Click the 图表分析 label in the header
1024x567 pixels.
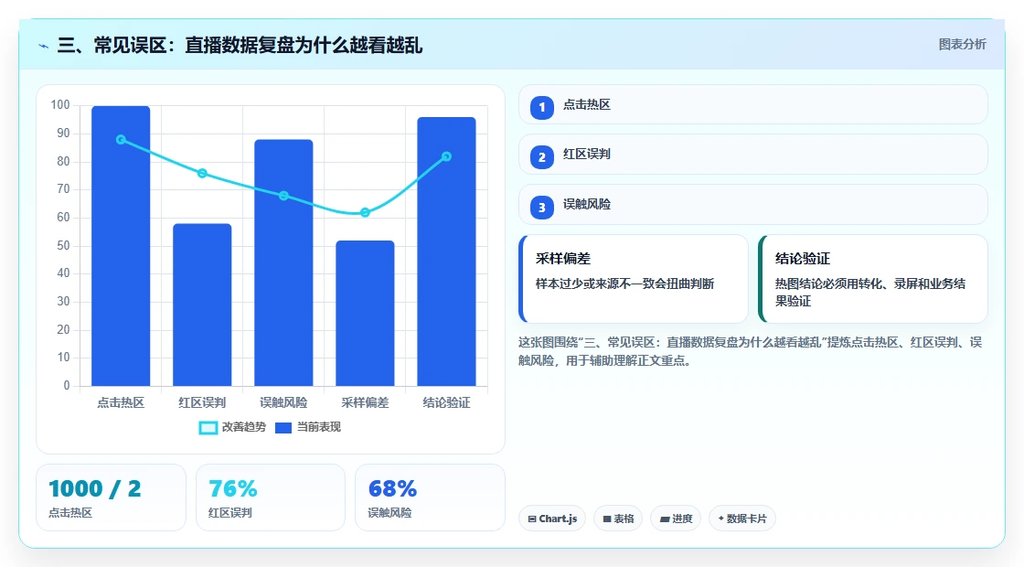point(962,45)
